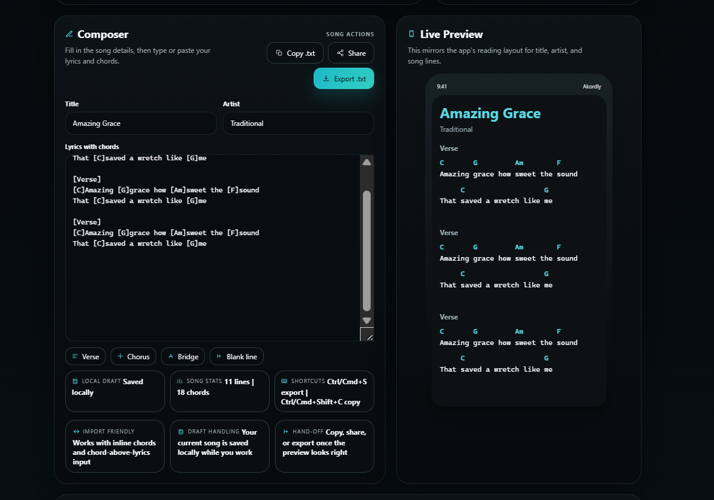Click the Artist input field
The width and height of the screenshot is (714, 500).
point(298,124)
